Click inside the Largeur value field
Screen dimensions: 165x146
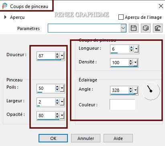click(46, 102)
